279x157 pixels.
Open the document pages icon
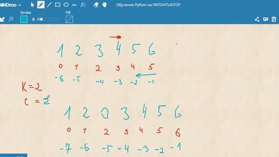(274, 19)
